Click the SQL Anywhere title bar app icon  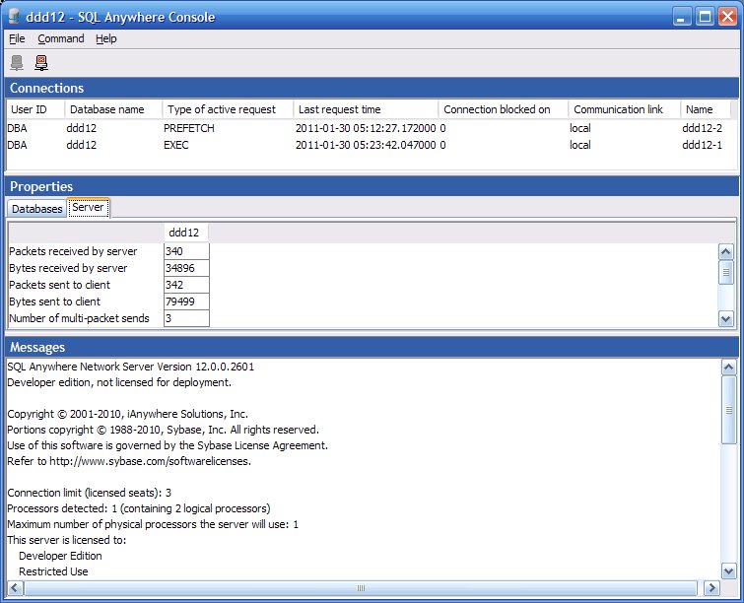(x=14, y=17)
